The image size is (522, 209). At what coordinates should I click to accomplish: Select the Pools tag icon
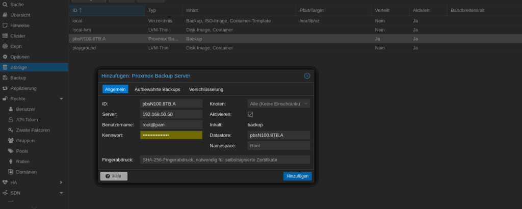[11, 151]
